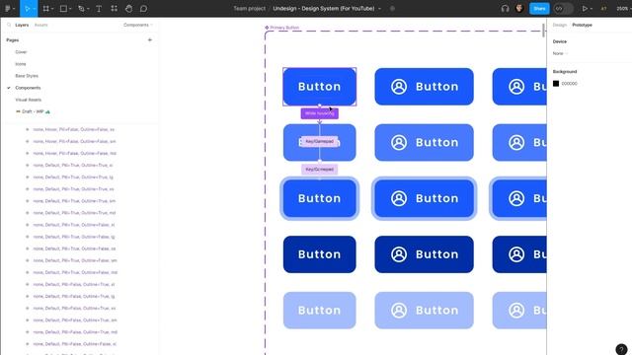Click the status dot next to the file title
The height and width of the screenshot is (355, 632).
(392, 9)
